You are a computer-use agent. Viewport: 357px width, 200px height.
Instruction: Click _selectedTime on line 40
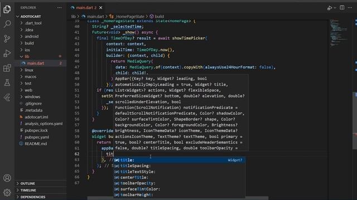tap(126, 27)
